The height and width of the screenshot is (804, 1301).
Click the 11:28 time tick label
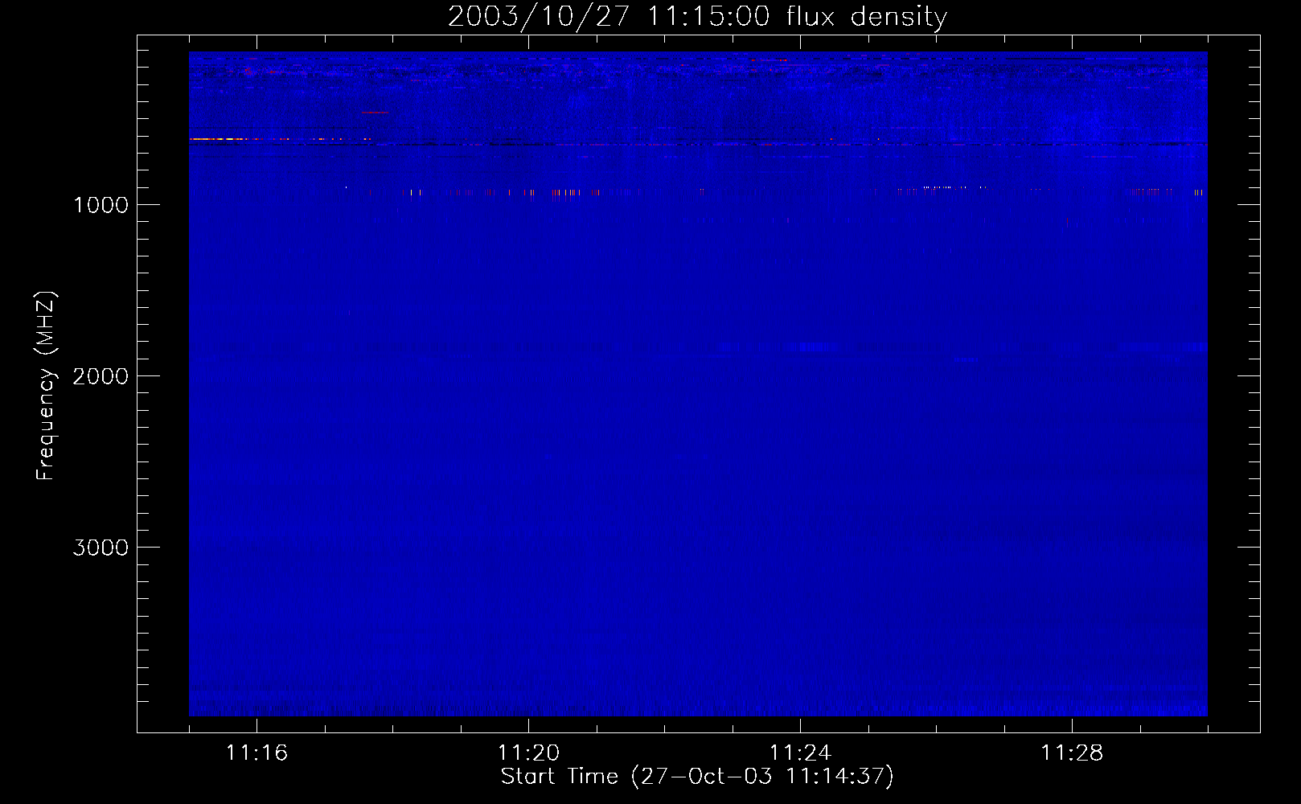point(1072,753)
